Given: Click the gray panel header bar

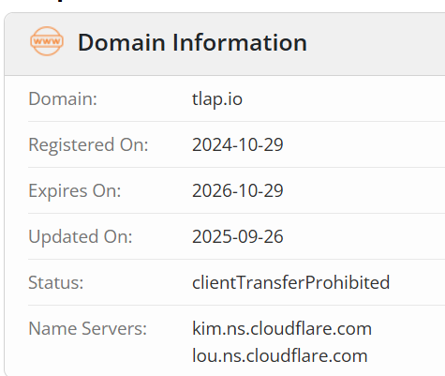Looking at the screenshot, I should (x=225, y=44).
